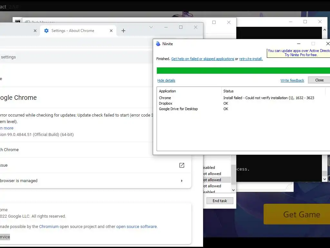Click scroll up arrow in console window
Viewport: 330px width, 248px height.
(x=325, y=30)
